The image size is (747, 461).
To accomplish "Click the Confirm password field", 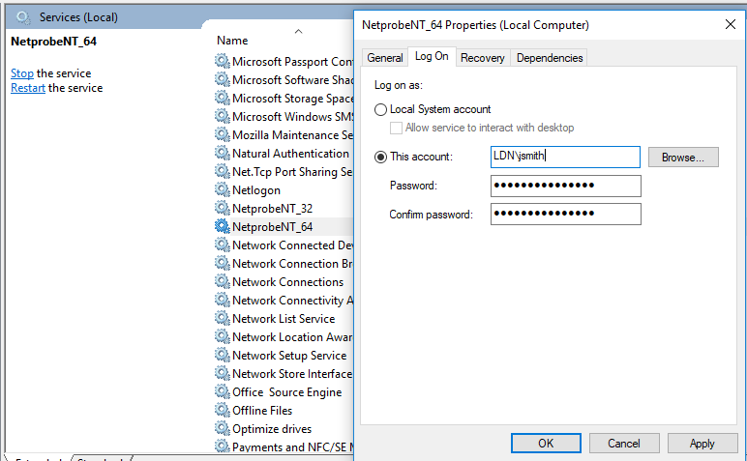I will [566, 214].
